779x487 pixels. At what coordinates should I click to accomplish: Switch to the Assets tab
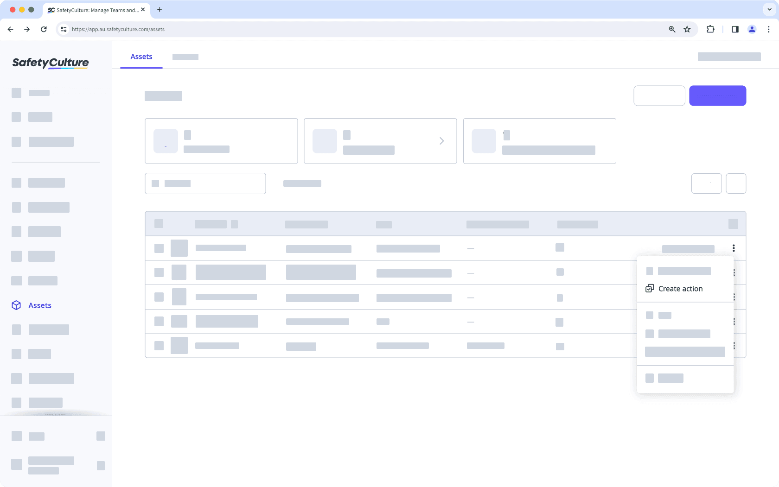(141, 57)
